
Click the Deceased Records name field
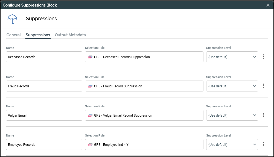pos(44,57)
